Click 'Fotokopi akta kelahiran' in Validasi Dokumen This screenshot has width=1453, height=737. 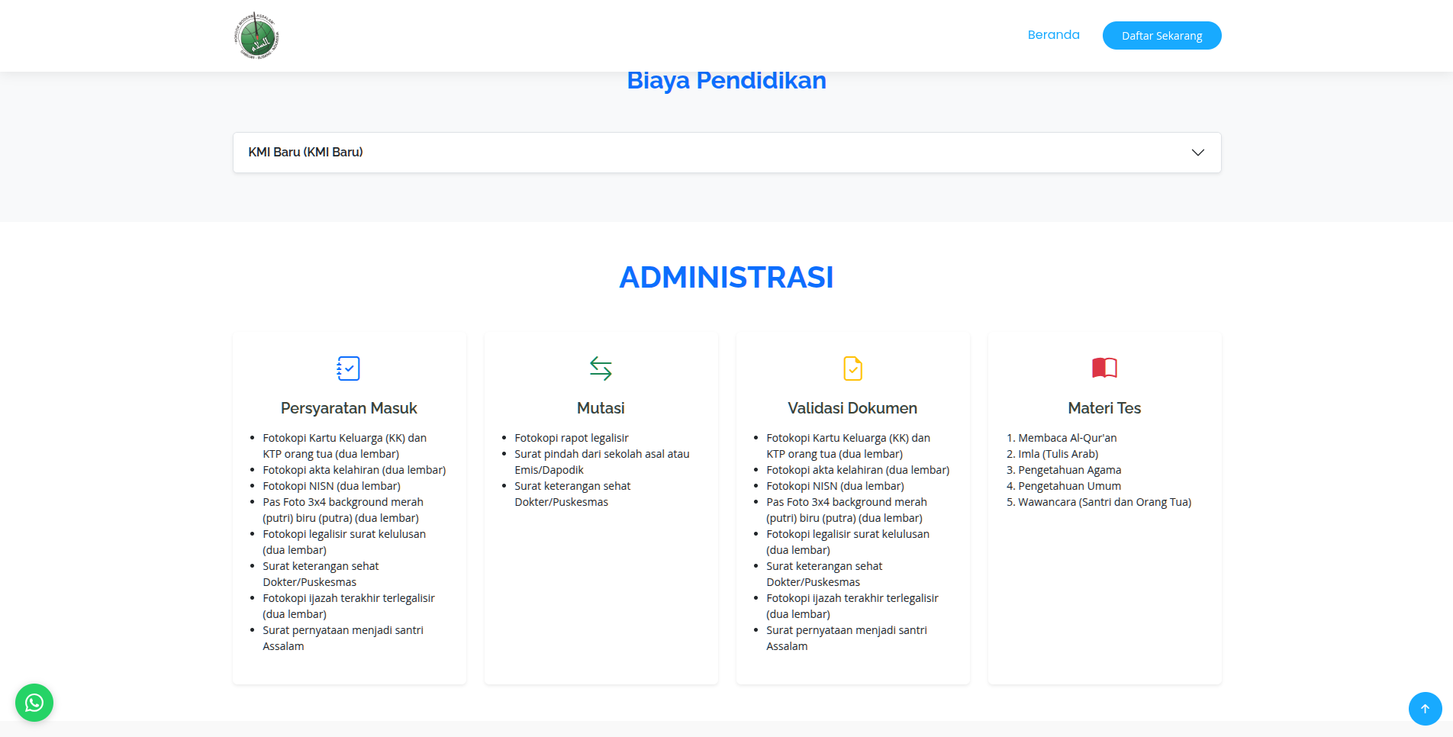[858, 470]
